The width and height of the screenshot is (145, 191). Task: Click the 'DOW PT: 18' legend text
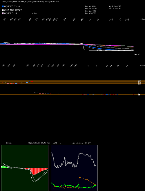10,13
